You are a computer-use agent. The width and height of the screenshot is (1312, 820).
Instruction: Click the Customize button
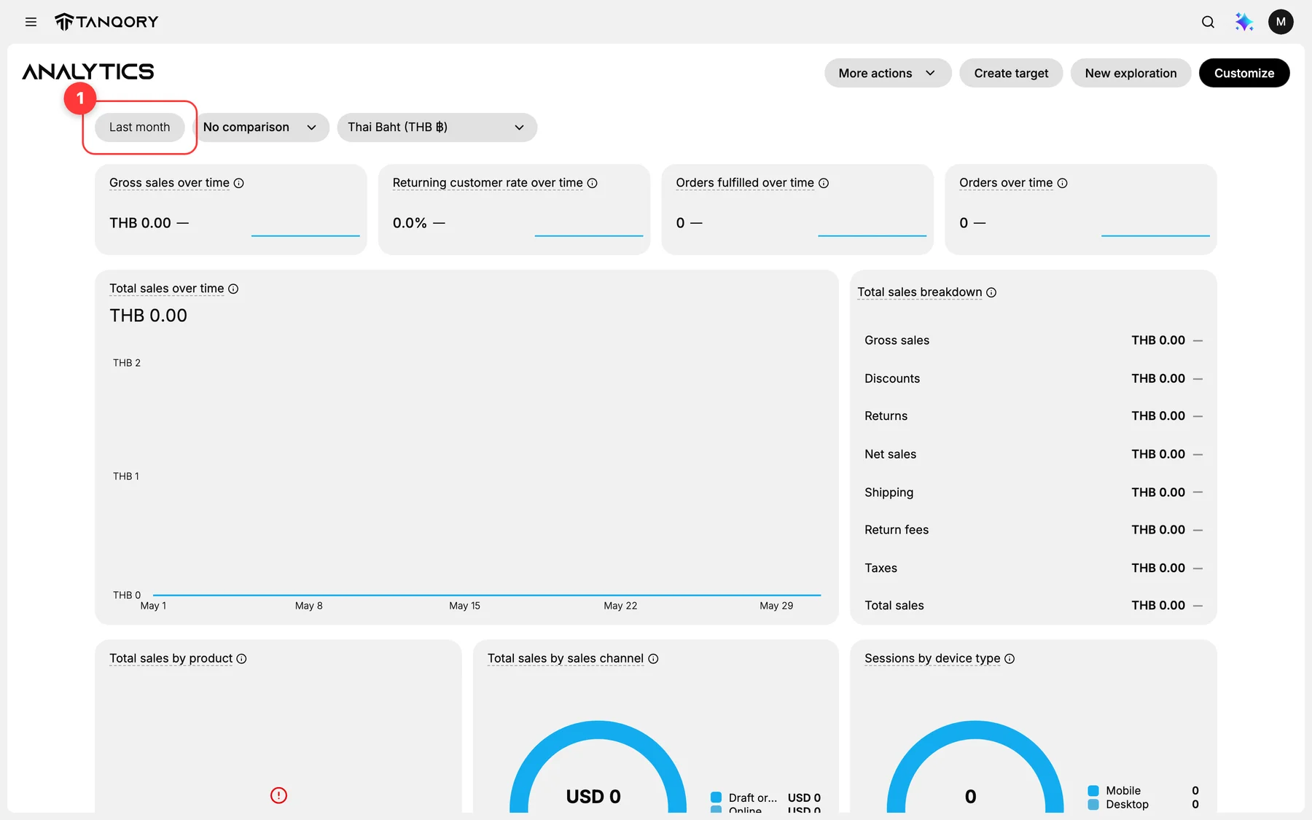(x=1244, y=73)
